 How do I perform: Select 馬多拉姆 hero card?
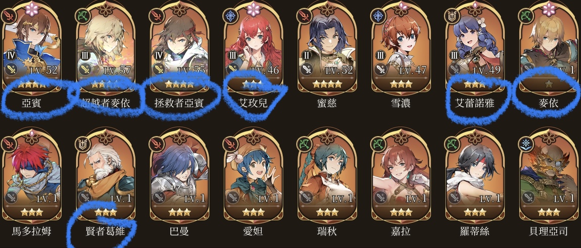(x=31, y=174)
